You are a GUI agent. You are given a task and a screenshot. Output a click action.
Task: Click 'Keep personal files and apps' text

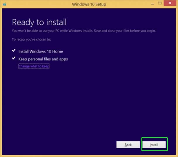pos(43,59)
